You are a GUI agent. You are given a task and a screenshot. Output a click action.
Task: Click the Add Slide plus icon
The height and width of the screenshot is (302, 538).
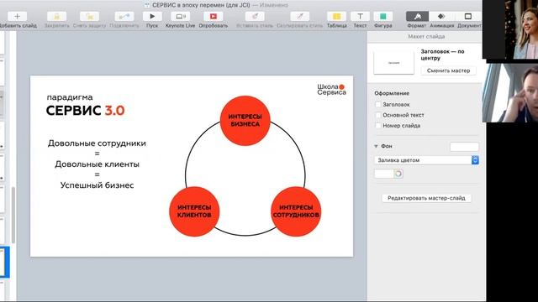17,16
